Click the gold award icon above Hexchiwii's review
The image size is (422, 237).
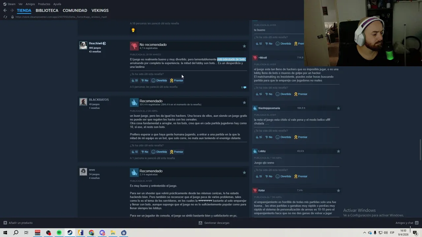pos(133,30)
